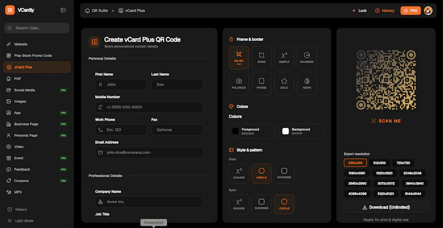The height and width of the screenshot is (228, 443).
Task: Choose Square eyes style
Action: [239, 204]
